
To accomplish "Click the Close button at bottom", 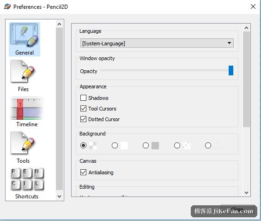I will point(237,209).
